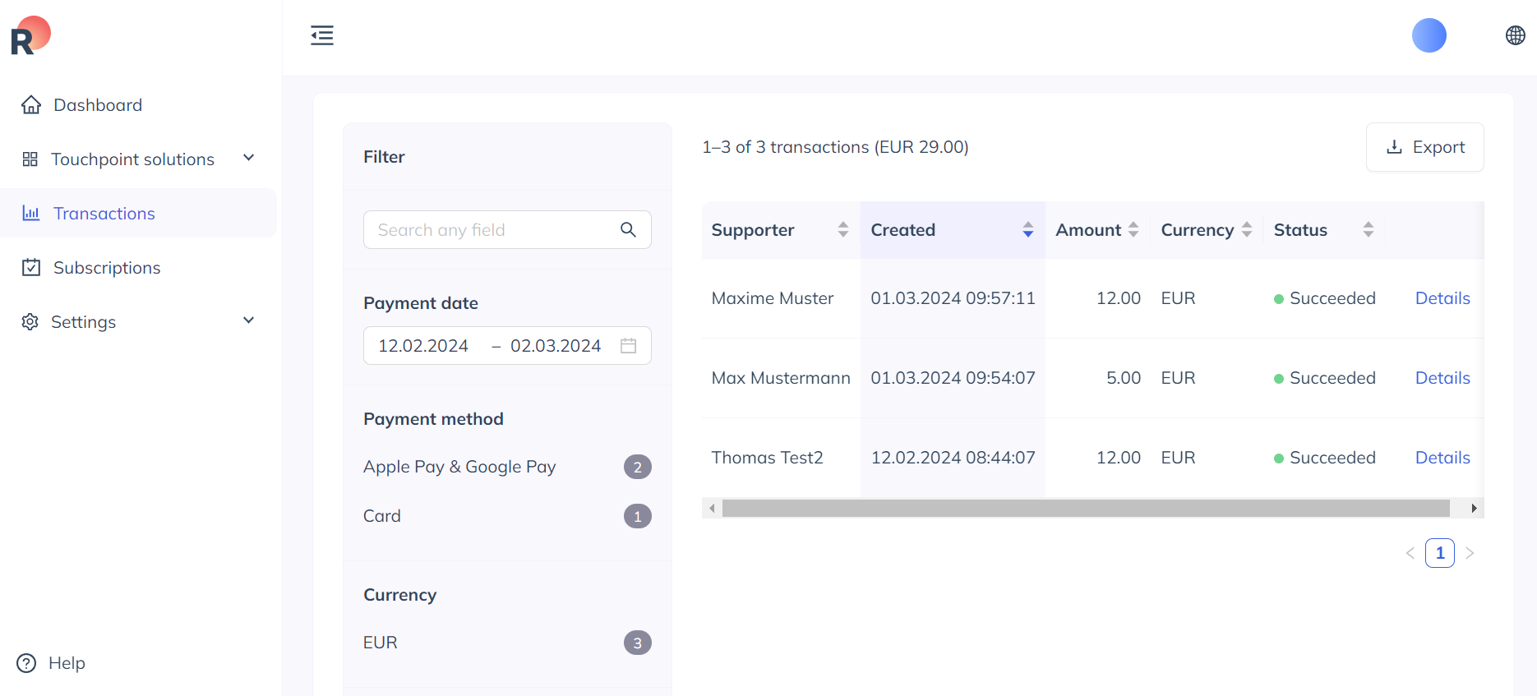
Task: Click the Export button
Action: click(1425, 147)
